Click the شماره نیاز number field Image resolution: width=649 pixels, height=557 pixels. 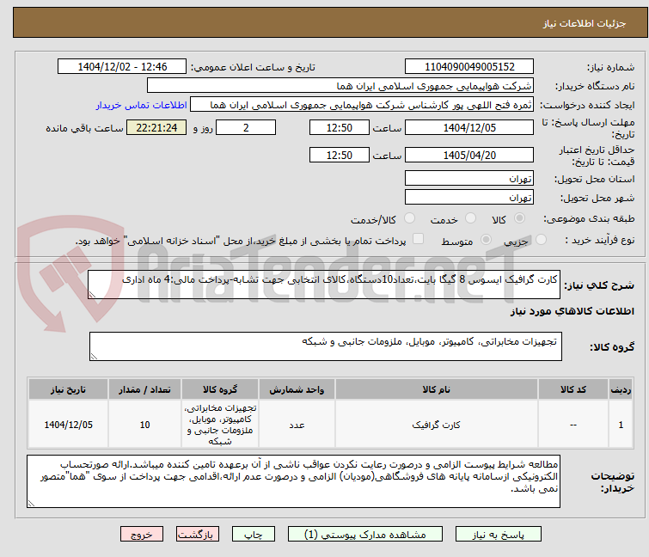click(469, 67)
